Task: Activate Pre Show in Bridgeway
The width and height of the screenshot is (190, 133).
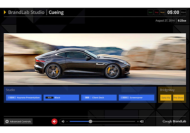Action: click(179, 98)
